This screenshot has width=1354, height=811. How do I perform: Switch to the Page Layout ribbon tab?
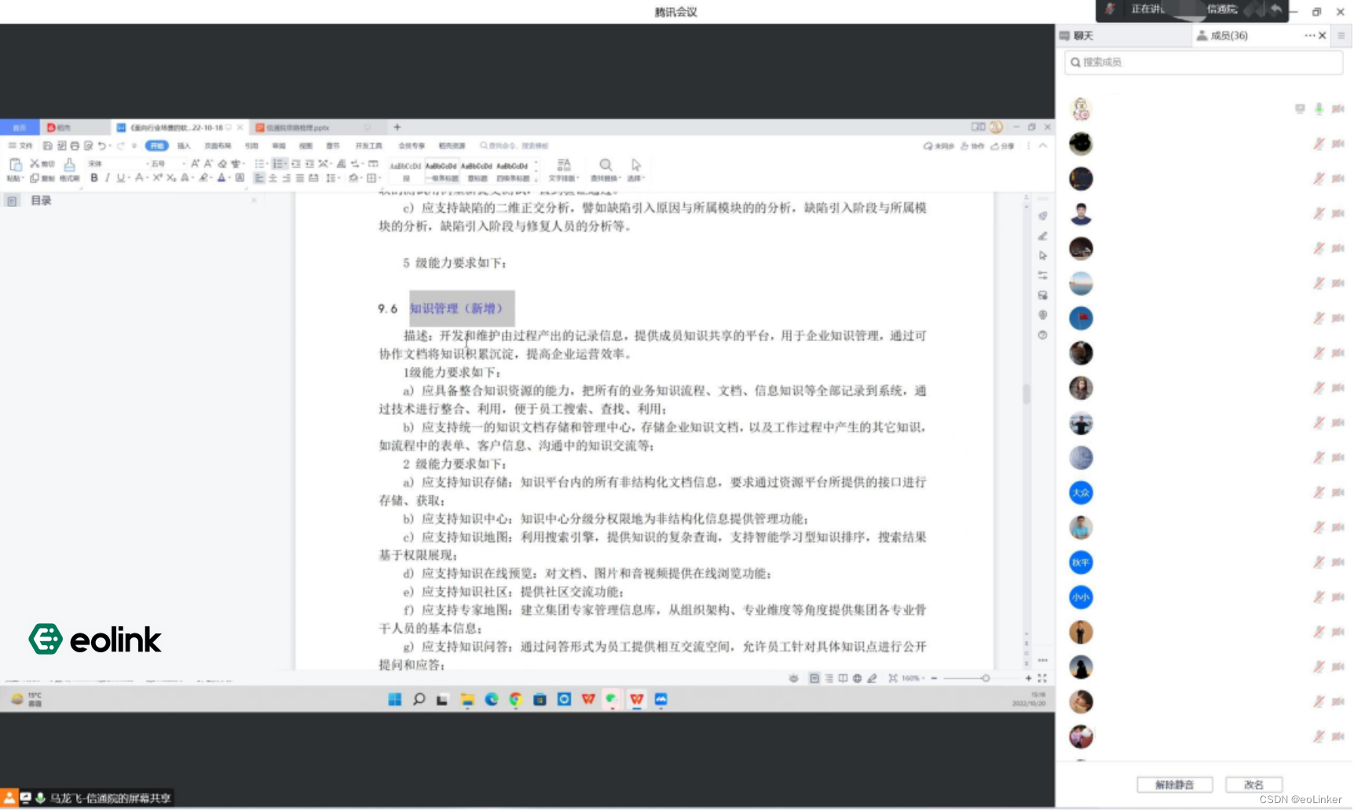tap(218, 146)
